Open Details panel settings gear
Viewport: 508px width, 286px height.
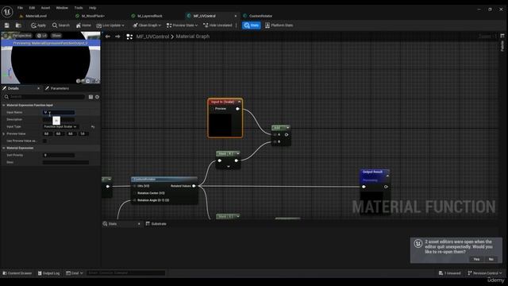(x=97, y=97)
